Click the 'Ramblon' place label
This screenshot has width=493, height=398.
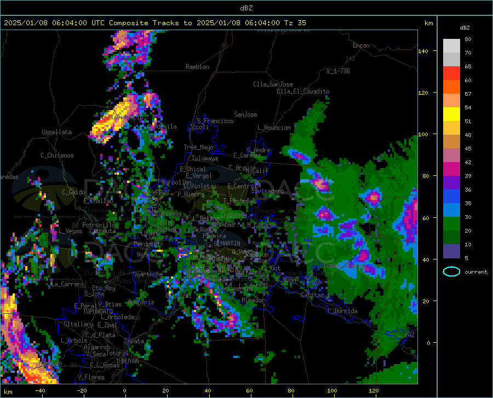point(197,67)
